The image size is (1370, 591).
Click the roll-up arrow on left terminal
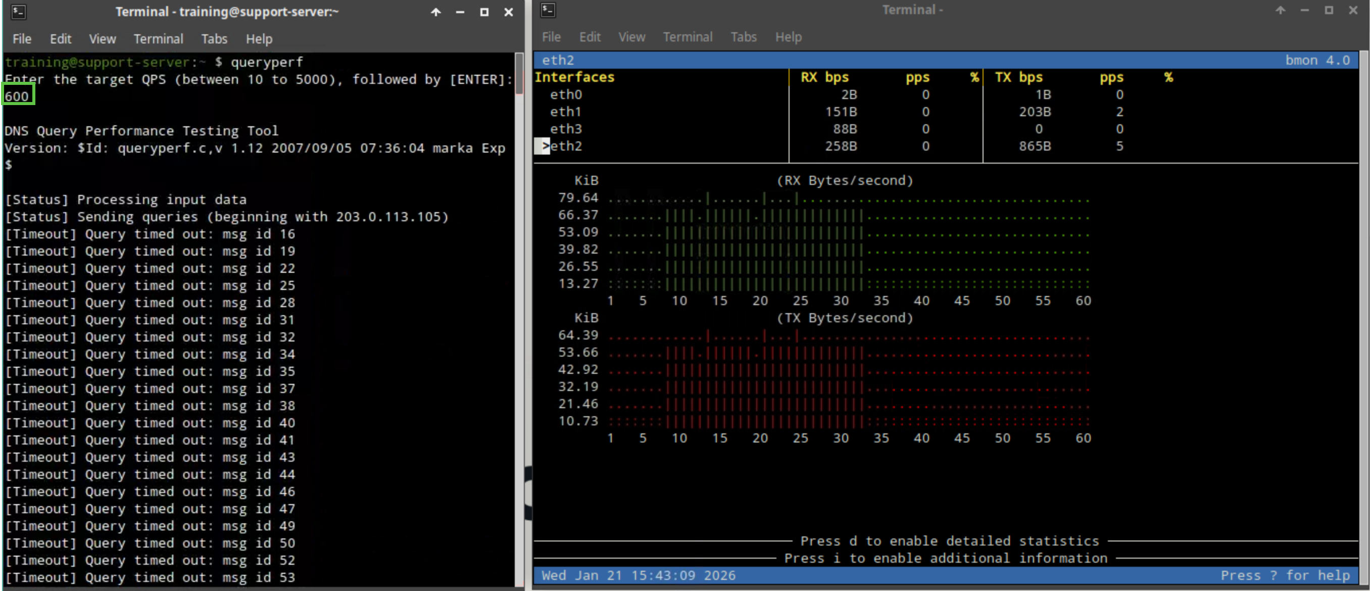pyautogui.click(x=435, y=12)
